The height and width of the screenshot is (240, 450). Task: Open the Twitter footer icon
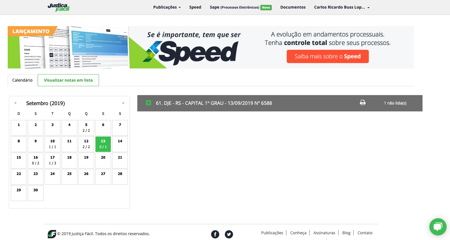229,234
